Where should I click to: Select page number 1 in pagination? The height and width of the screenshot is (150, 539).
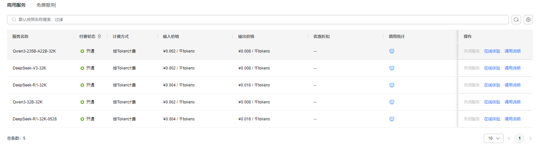tap(520, 138)
